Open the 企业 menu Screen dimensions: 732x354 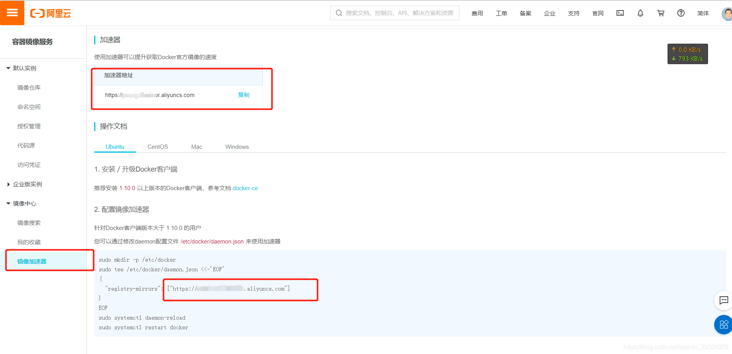[549, 14]
